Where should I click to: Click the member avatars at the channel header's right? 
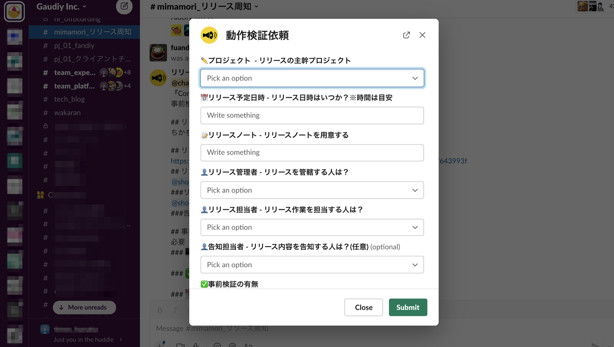click(590, 6)
